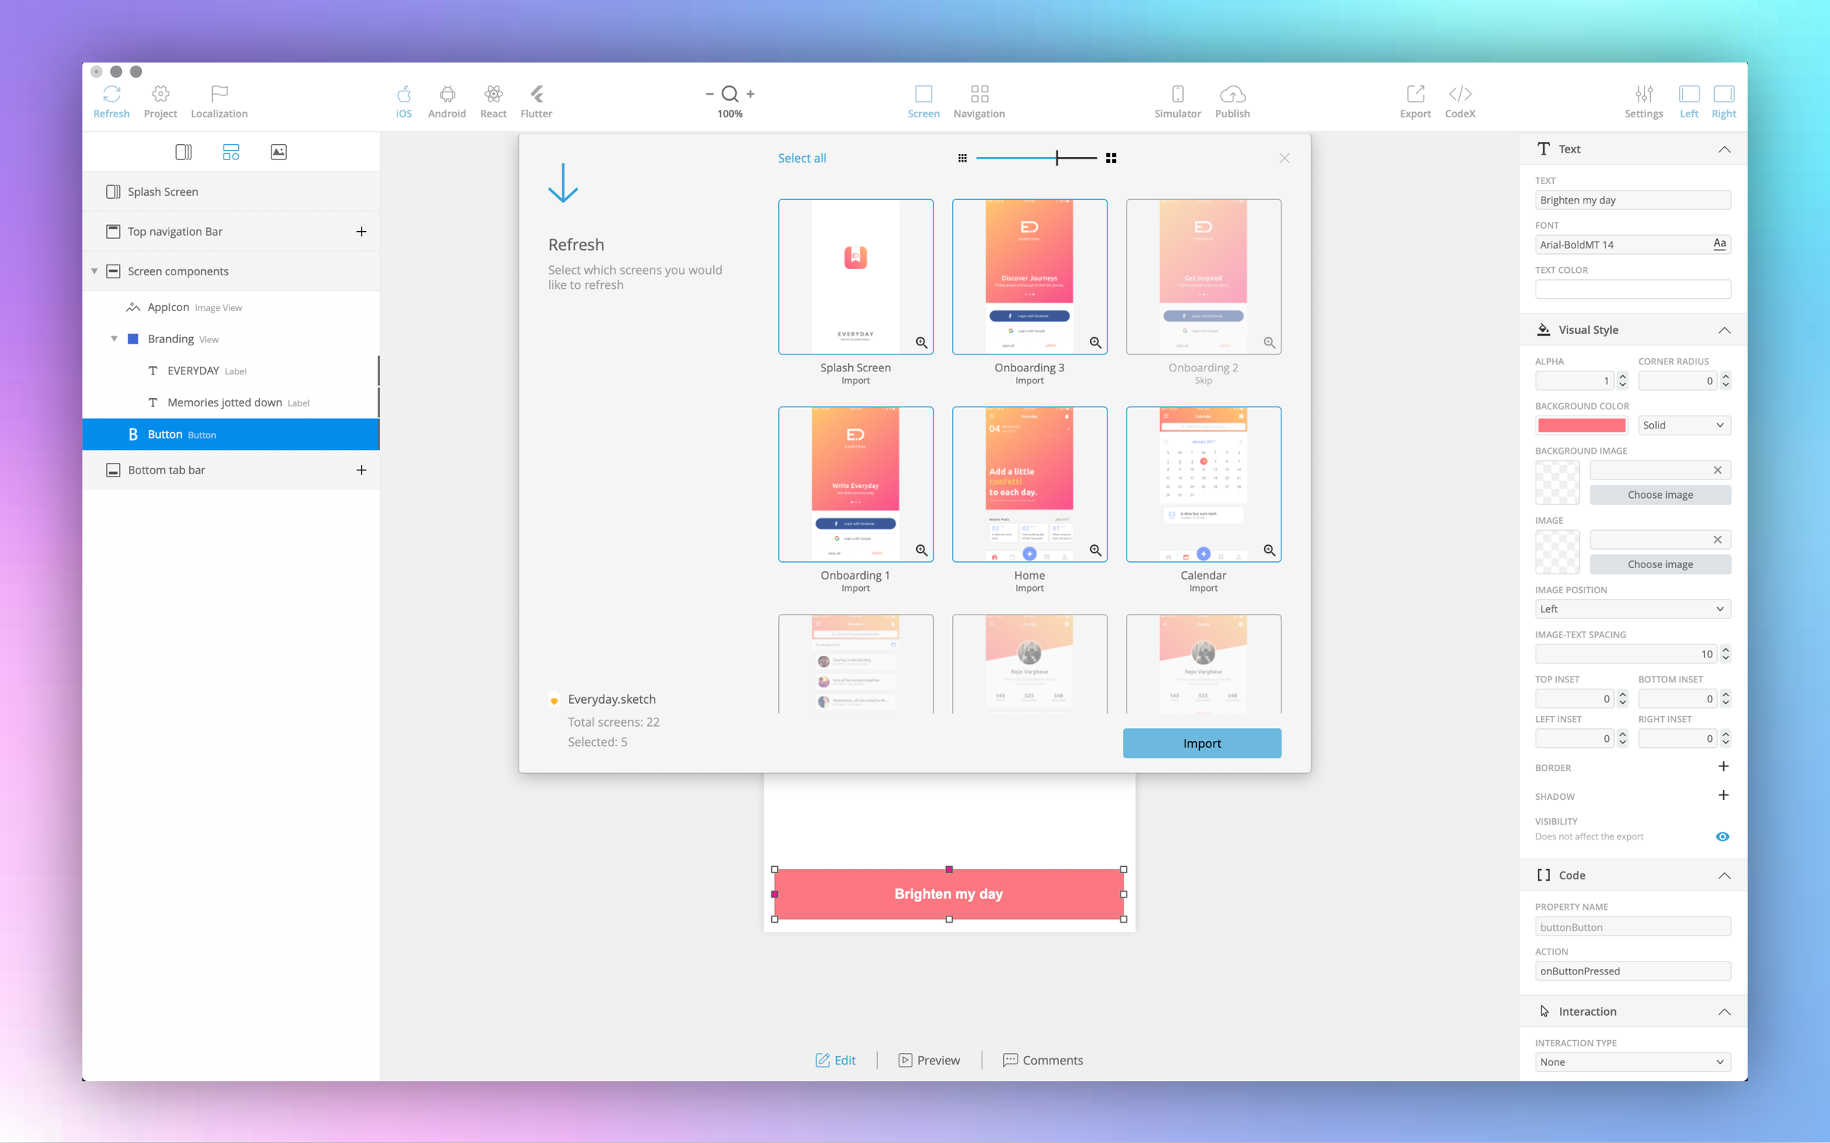Open the Image Position dropdown

click(1632, 608)
